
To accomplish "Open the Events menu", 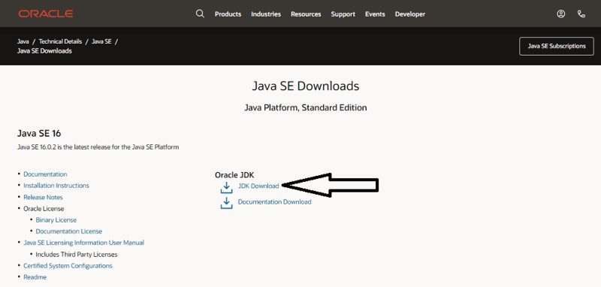I will 375,14.
